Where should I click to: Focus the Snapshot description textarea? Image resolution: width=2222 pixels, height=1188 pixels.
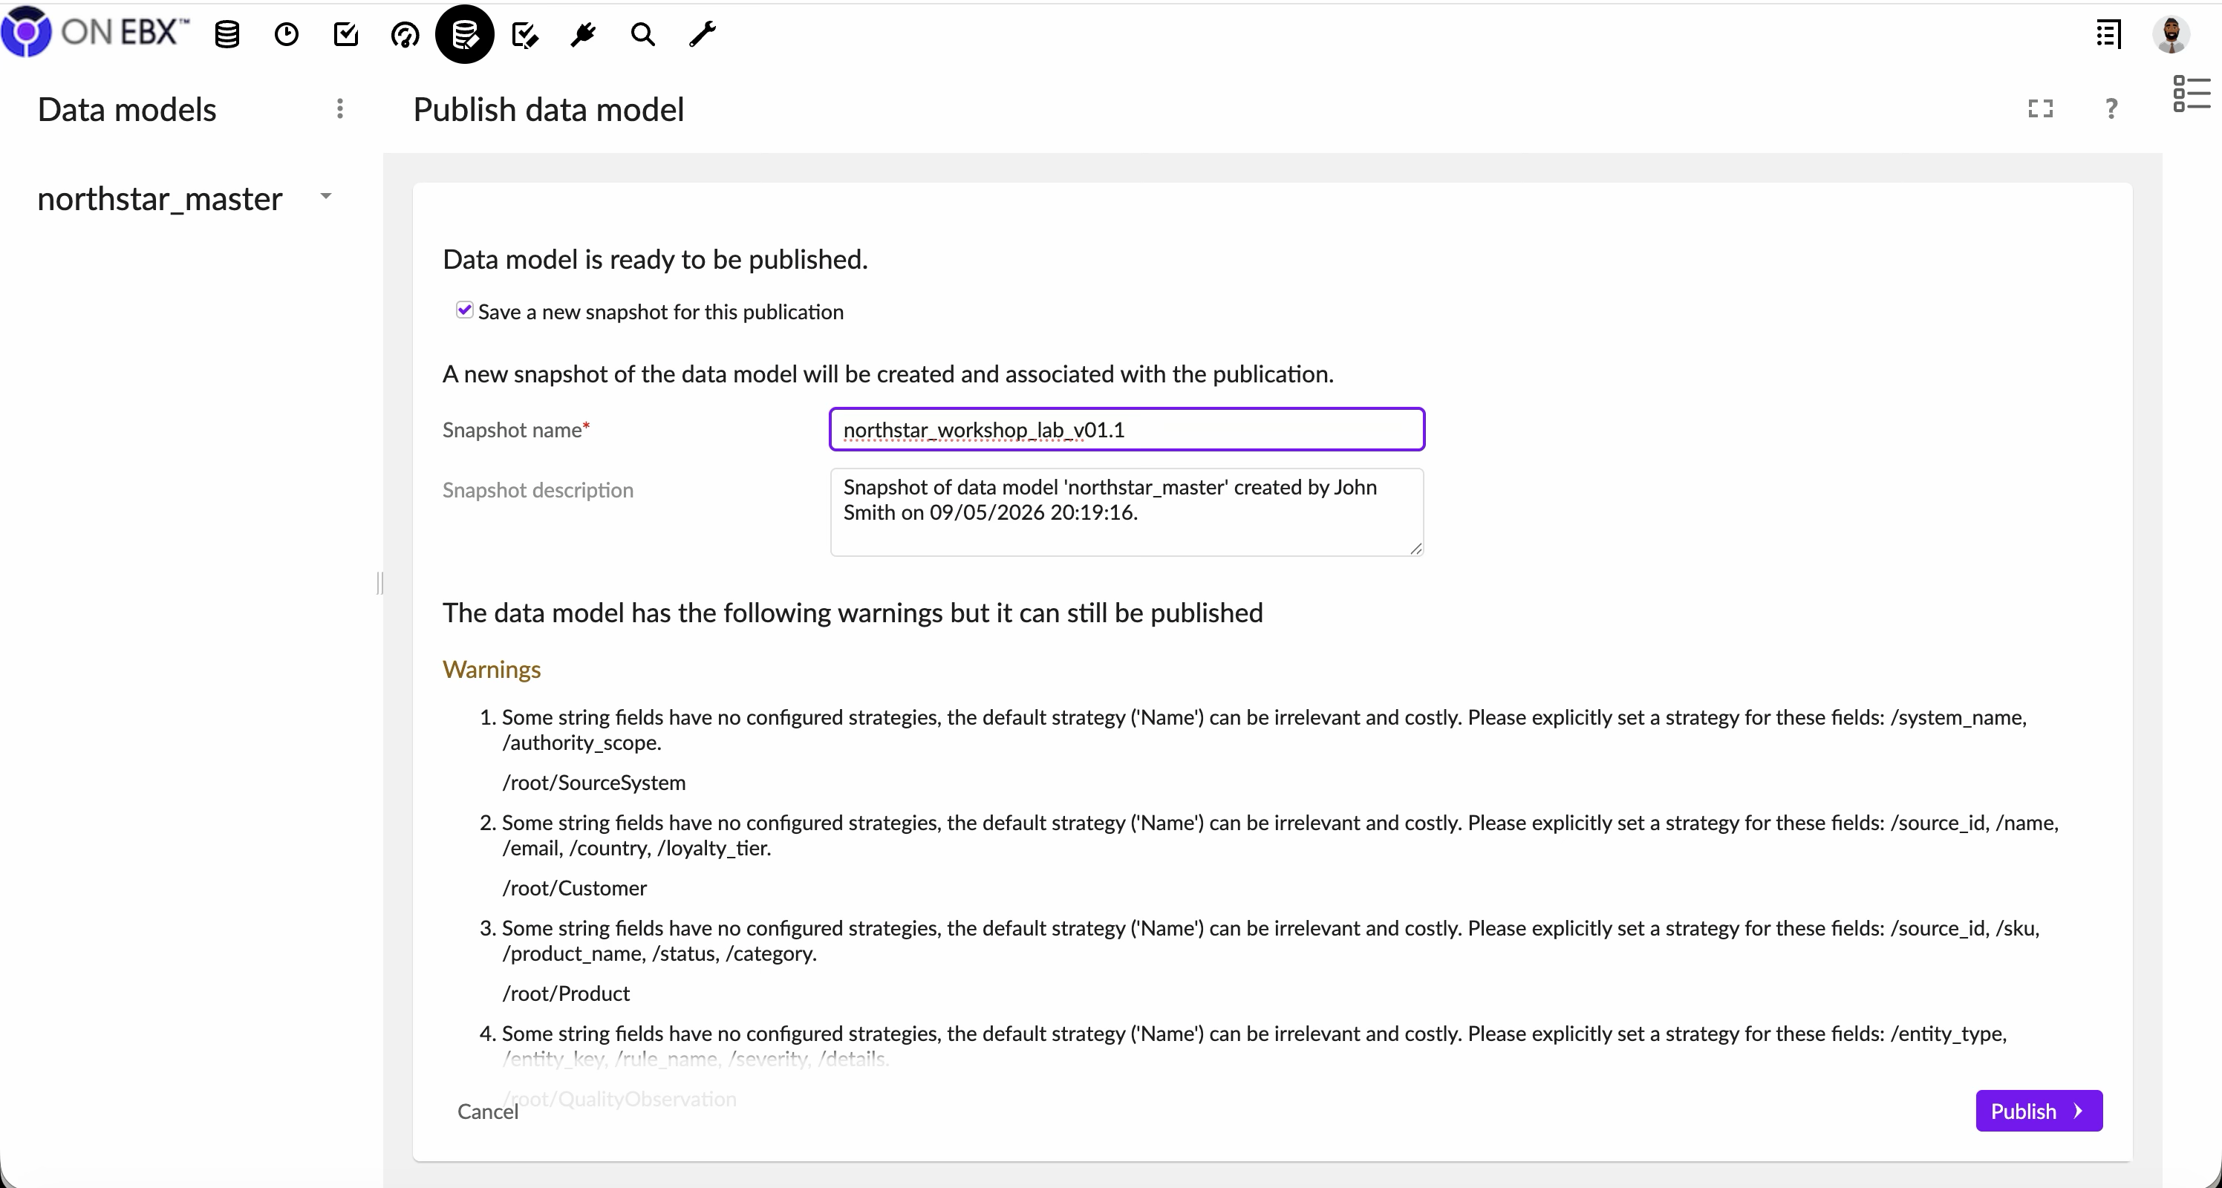pos(1127,512)
